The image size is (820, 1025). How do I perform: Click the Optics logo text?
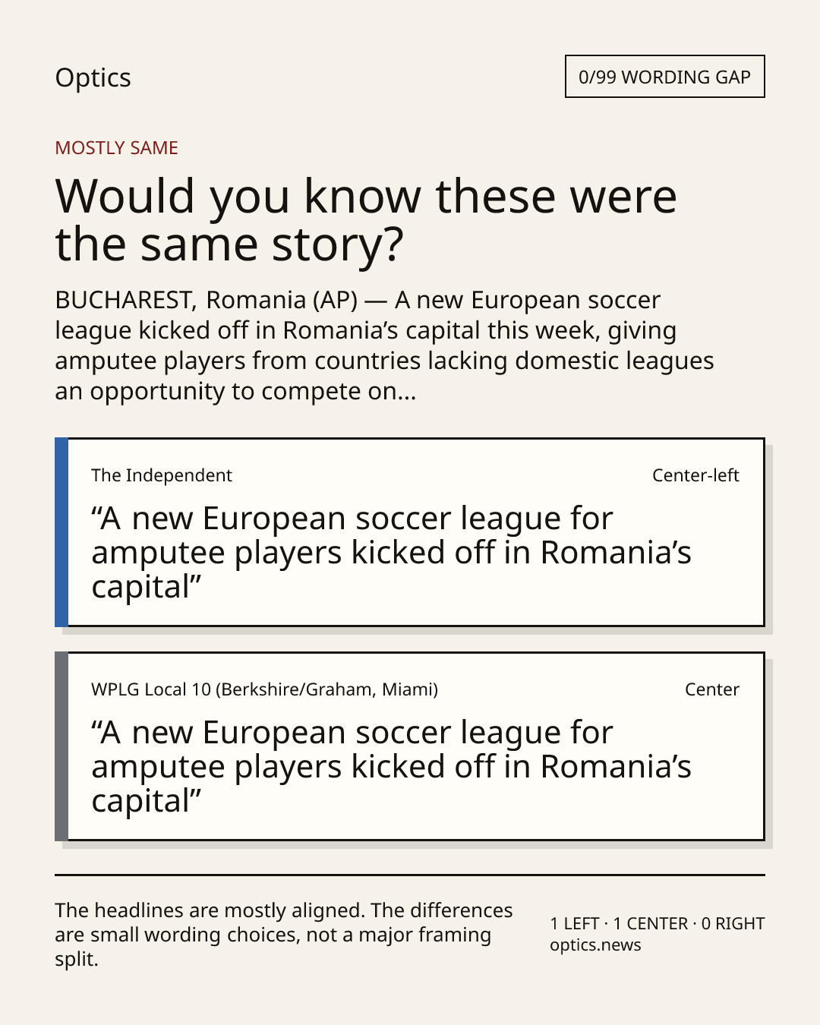tap(93, 77)
